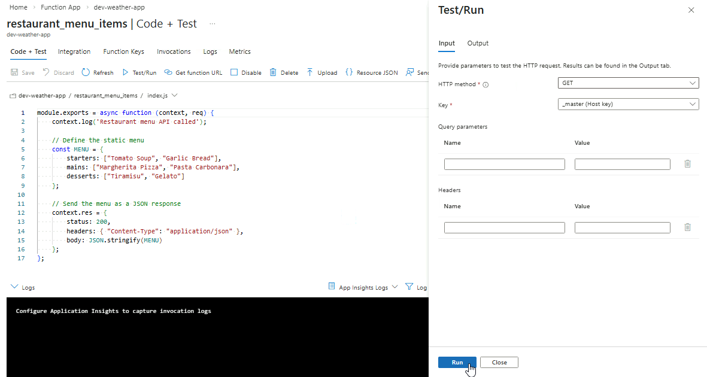Toggle the Disable function checkbox

click(234, 72)
